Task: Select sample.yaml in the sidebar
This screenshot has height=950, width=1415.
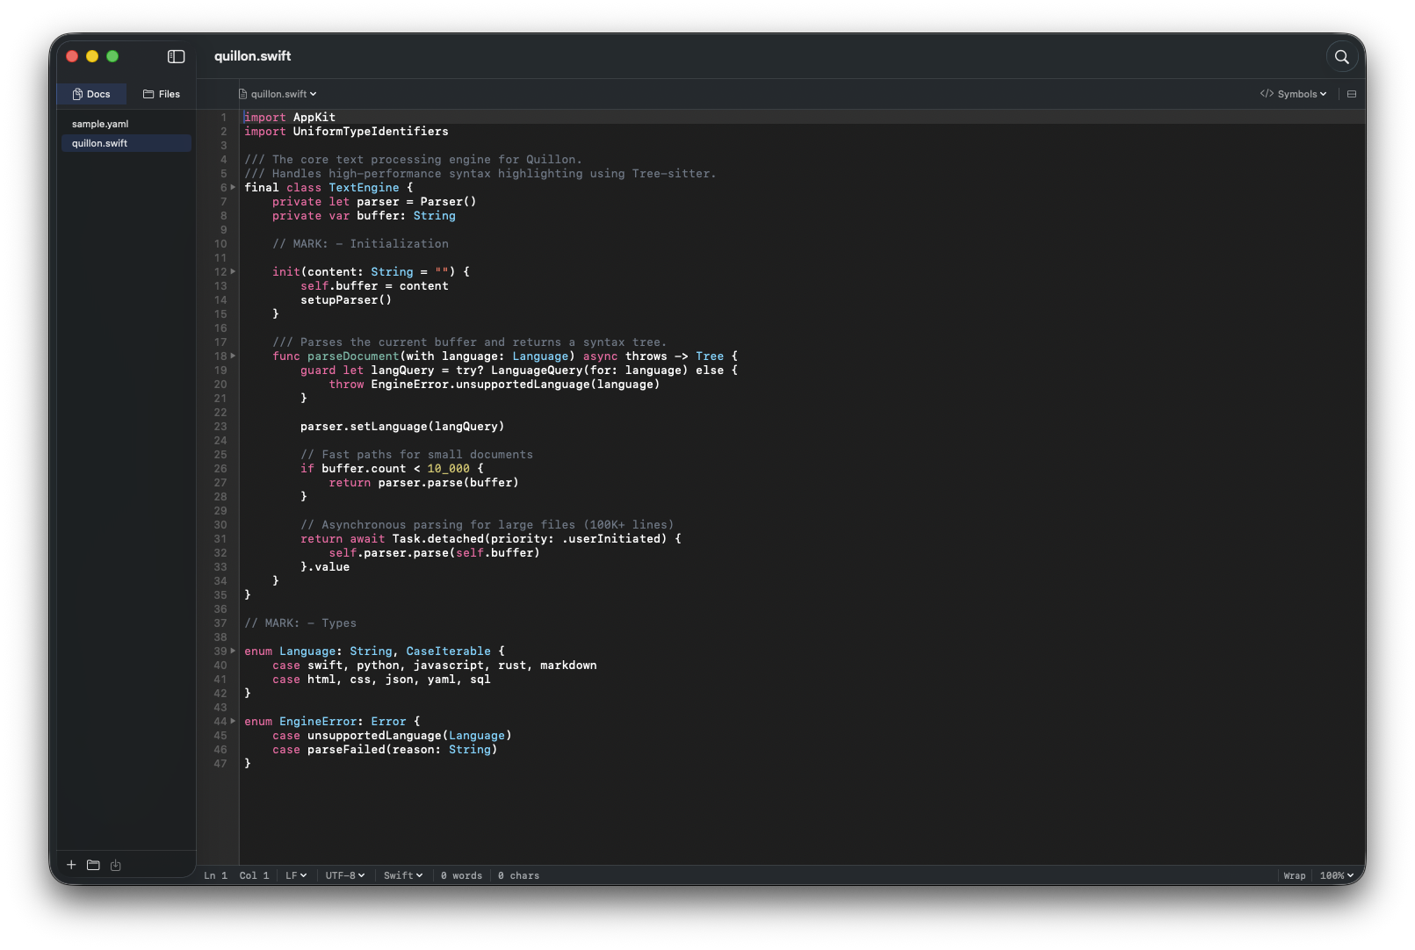Action: click(99, 124)
